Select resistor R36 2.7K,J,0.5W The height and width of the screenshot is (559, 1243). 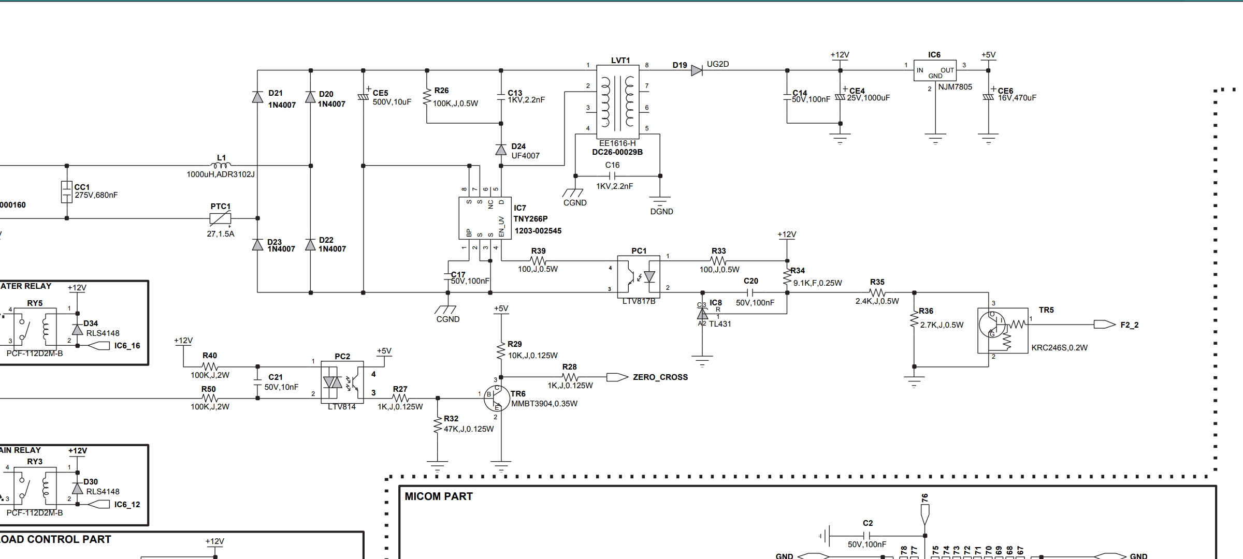914,319
